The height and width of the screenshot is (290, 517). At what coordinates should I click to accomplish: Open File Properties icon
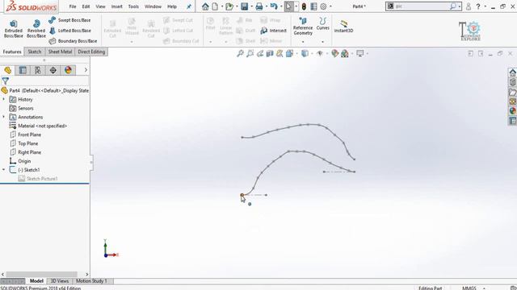click(x=313, y=6)
